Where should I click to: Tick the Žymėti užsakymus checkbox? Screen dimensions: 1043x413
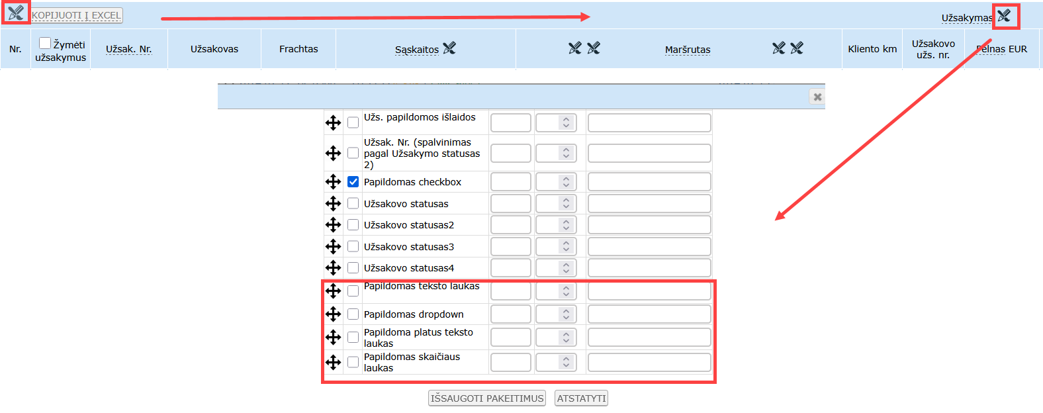45,43
